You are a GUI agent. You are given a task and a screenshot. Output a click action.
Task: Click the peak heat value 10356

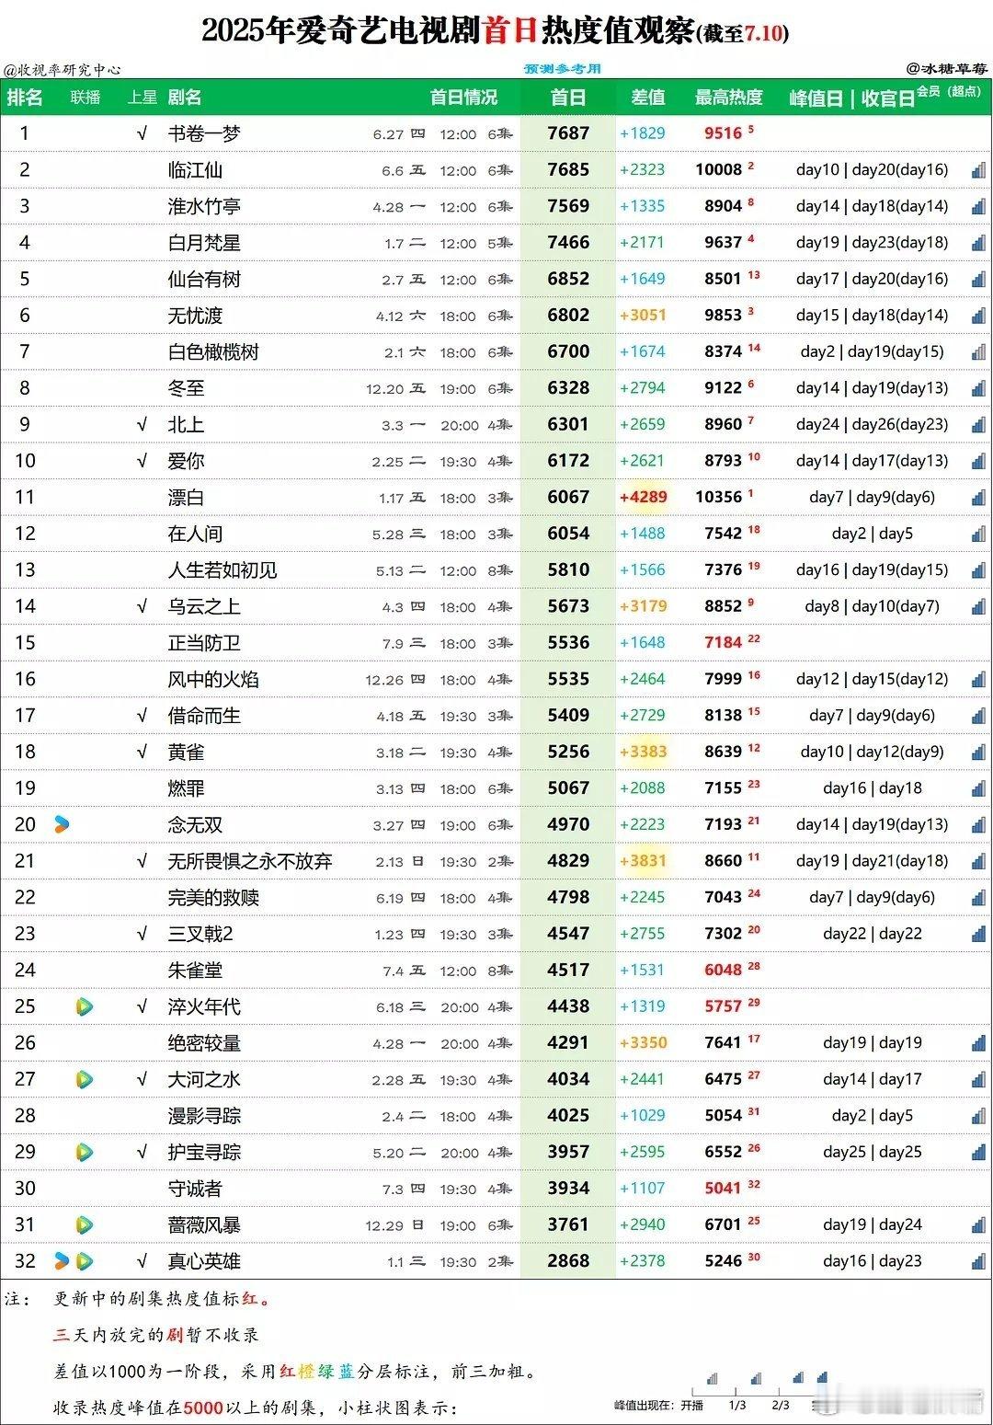coord(718,497)
